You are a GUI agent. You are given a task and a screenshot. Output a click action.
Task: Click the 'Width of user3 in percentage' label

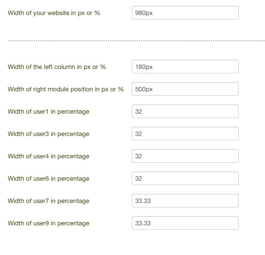pos(49,134)
